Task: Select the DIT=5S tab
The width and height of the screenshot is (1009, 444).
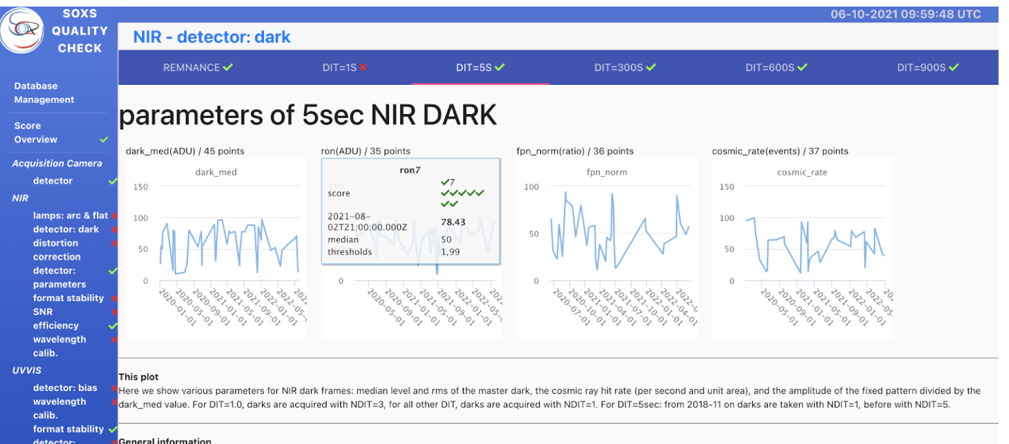Action: tap(480, 67)
